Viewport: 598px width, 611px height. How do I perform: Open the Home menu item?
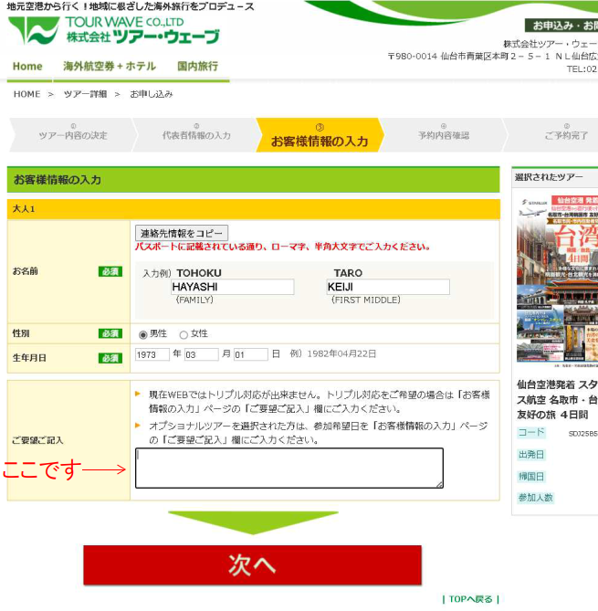[x=27, y=67]
